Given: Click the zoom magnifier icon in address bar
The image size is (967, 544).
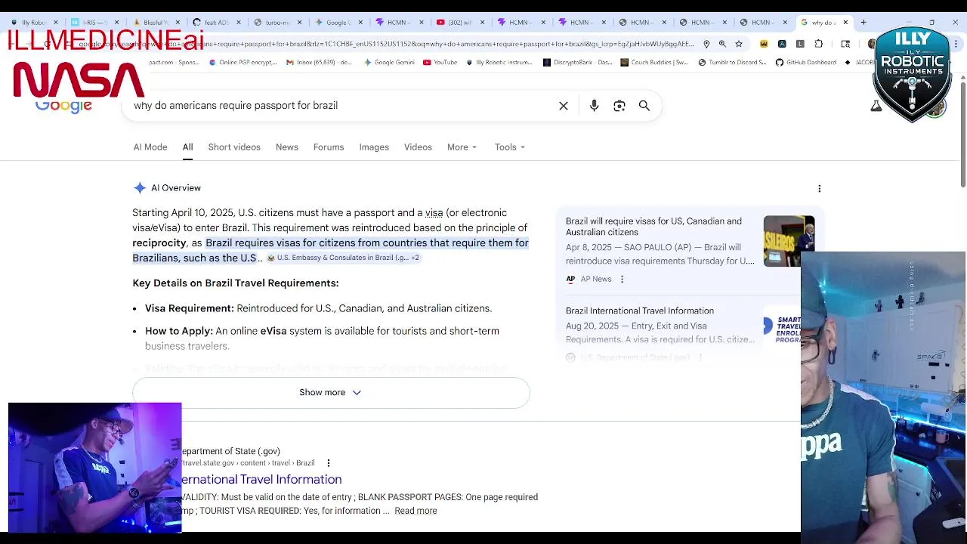Looking at the screenshot, I should pos(722,44).
